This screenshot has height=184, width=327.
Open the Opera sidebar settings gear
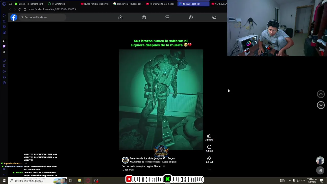[x=4, y=83]
